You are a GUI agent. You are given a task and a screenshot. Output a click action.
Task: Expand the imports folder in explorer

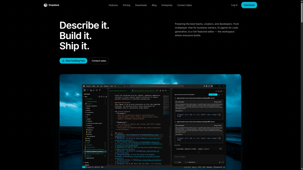(x=88, y=115)
